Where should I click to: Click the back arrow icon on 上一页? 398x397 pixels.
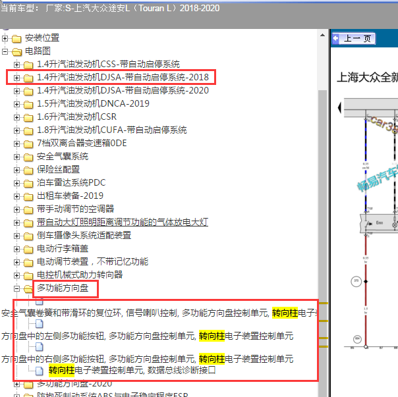(x=336, y=39)
